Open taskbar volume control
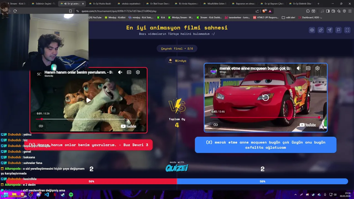The width and height of the screenshot is (354, 199). click(x=335, y=195)
